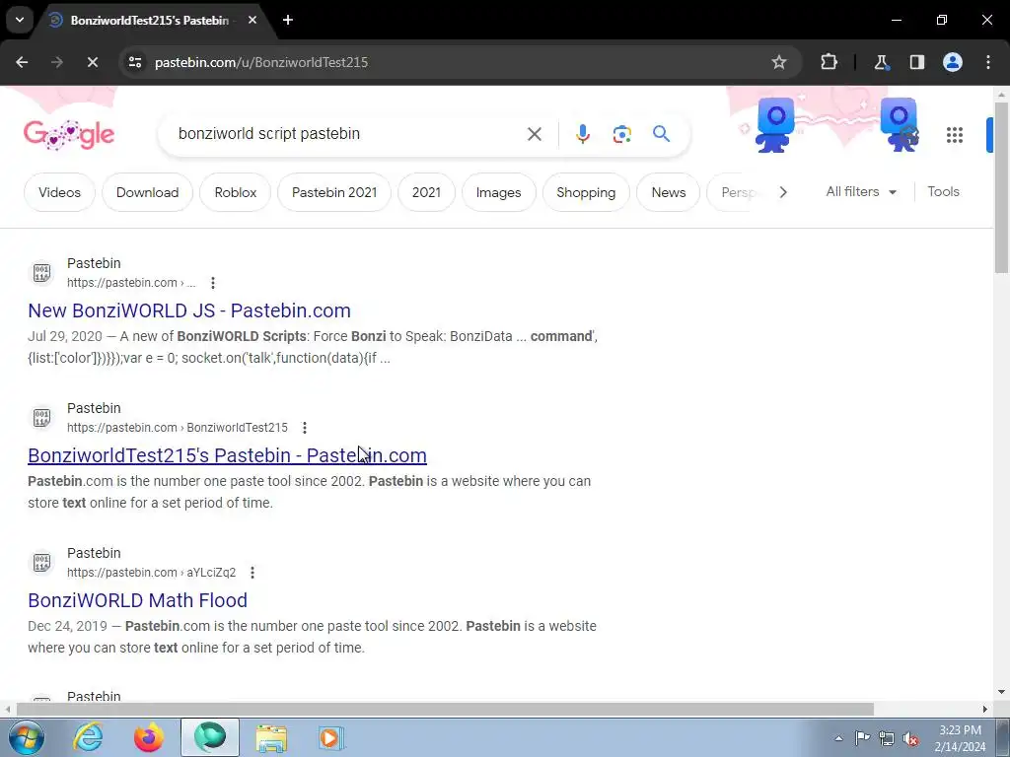Click the vertical scrollbar thumb

[x=1002, y=187]
